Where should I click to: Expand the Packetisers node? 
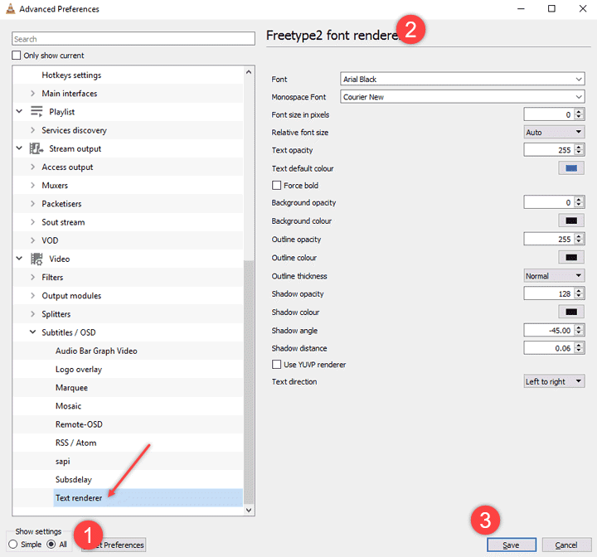32,204
